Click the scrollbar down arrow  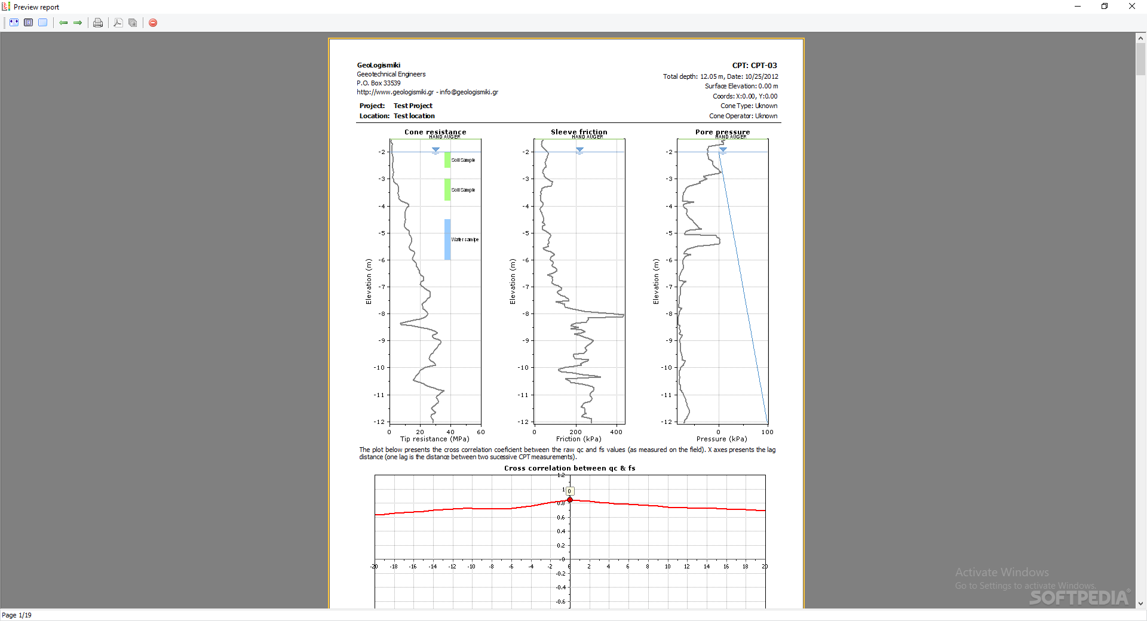coord(1140,604)
